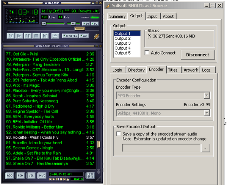Toggle the playlist PL button
The width and height of the screenshot is (227, 185).
coord(95,24)
